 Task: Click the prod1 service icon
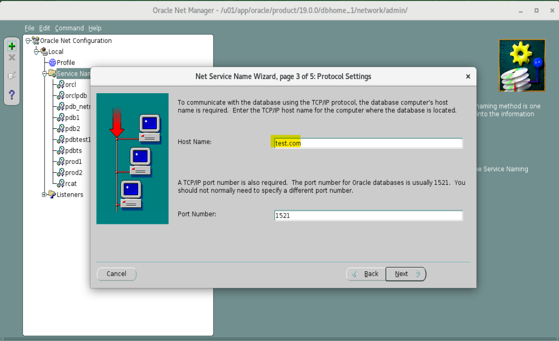[x=61, y=161]
